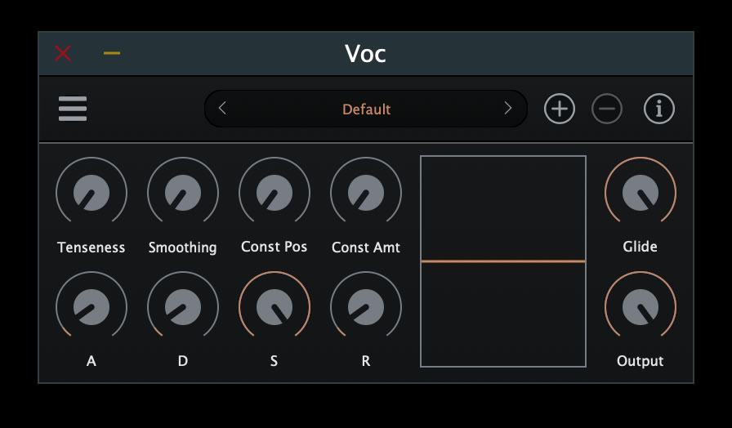Click the Smoothing label
732x428 pixels.
(182, 247)
